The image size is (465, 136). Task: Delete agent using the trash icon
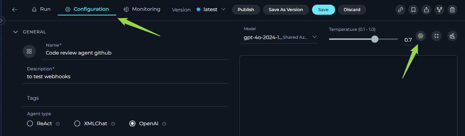coord(452,10)
